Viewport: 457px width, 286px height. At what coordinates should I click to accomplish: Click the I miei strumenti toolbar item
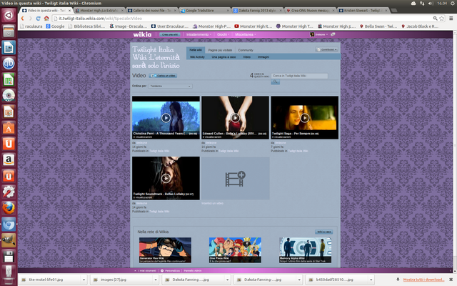click(x=147, y=270)
